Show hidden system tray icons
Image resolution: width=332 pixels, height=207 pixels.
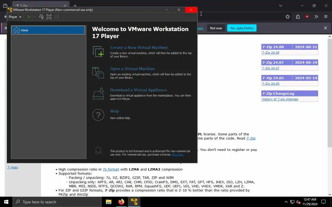pyautogui.click(x=286, y=202)
